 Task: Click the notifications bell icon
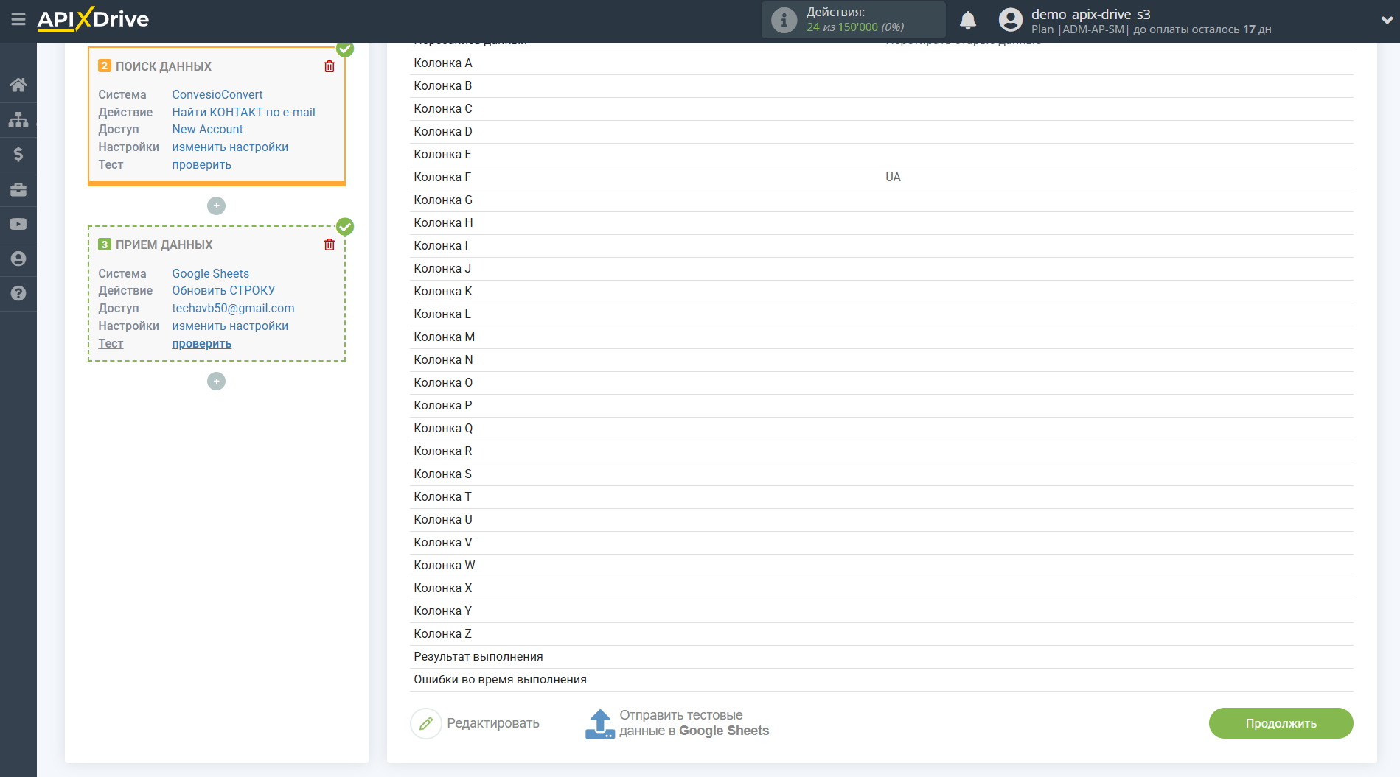click(x=967, y=21)
